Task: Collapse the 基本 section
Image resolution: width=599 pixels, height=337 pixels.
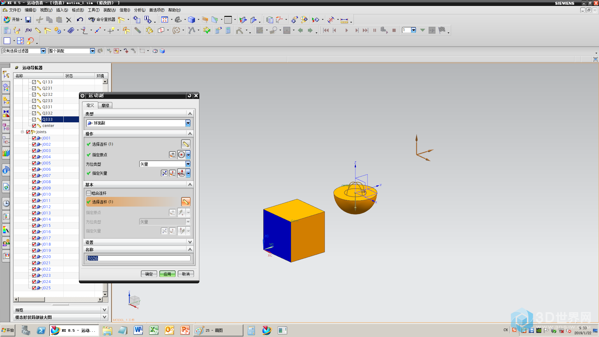Action: point(190,185)
